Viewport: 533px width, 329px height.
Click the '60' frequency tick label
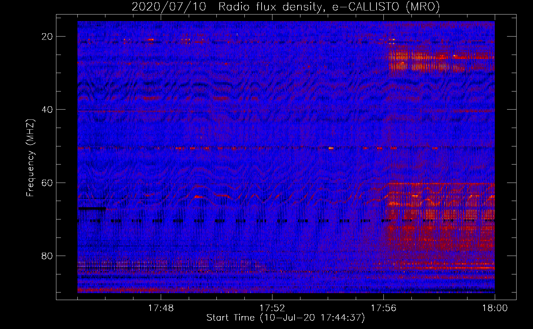pyautogui.click(x=47, y=183)
